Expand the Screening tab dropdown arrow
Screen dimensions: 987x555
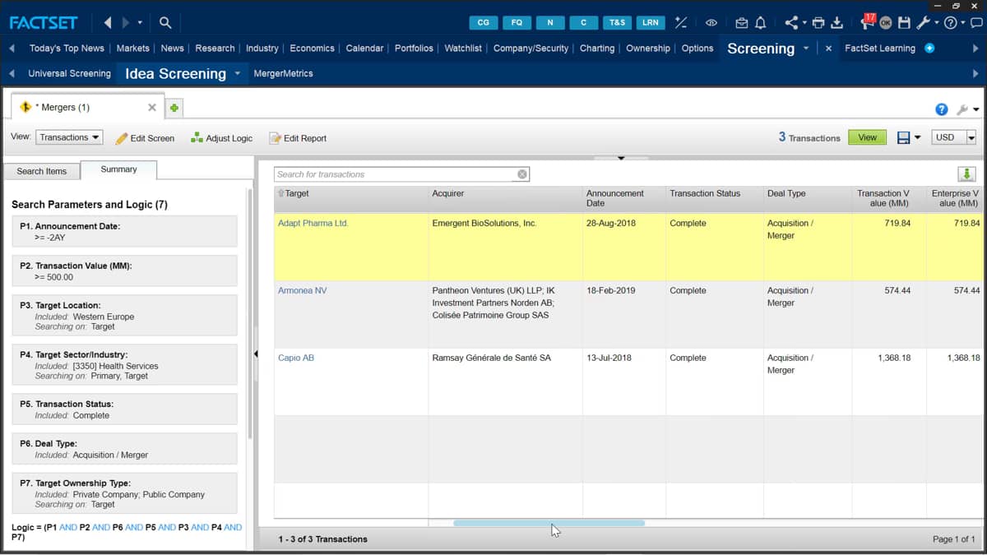point(806,49)
